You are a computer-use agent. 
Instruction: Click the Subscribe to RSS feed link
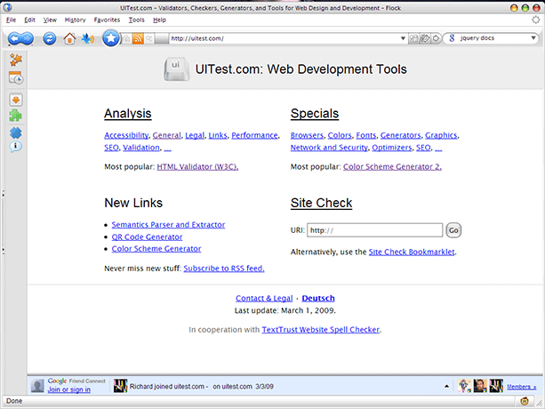(x=224, y=268)
